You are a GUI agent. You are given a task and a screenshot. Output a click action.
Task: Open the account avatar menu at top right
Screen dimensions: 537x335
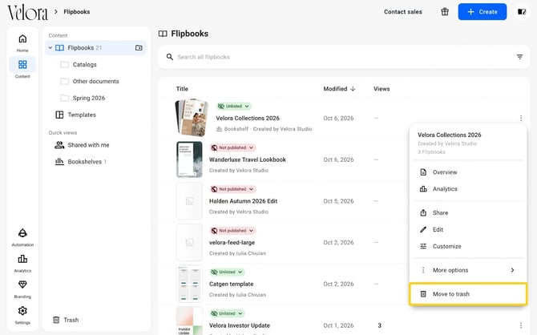click(x=522, y=12)
